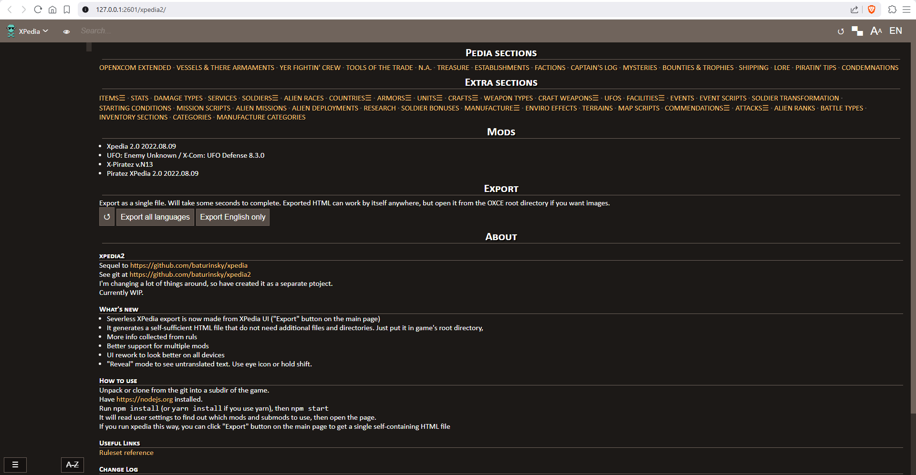
Task: Open DAMAGE TYPES extra section
Action: click(x=178, y=98)
